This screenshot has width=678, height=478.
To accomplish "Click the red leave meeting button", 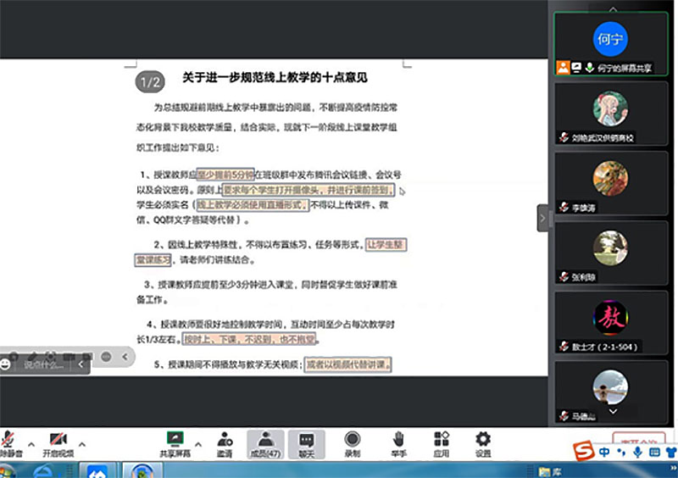I will pyautogui.click(x=638, y=441).
